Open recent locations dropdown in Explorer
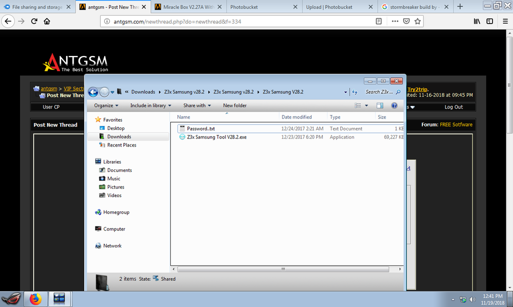 click(112, 92)
